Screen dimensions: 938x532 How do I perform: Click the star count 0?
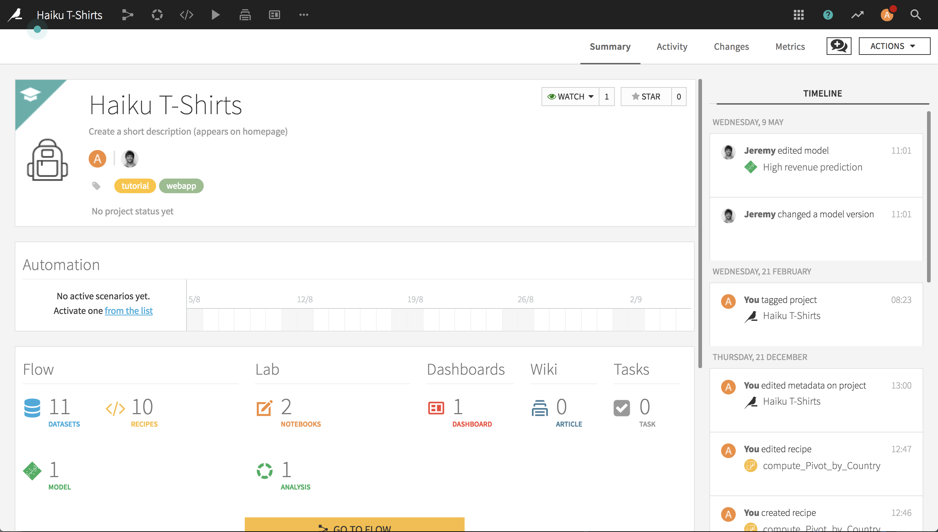(x=679, y=97)
